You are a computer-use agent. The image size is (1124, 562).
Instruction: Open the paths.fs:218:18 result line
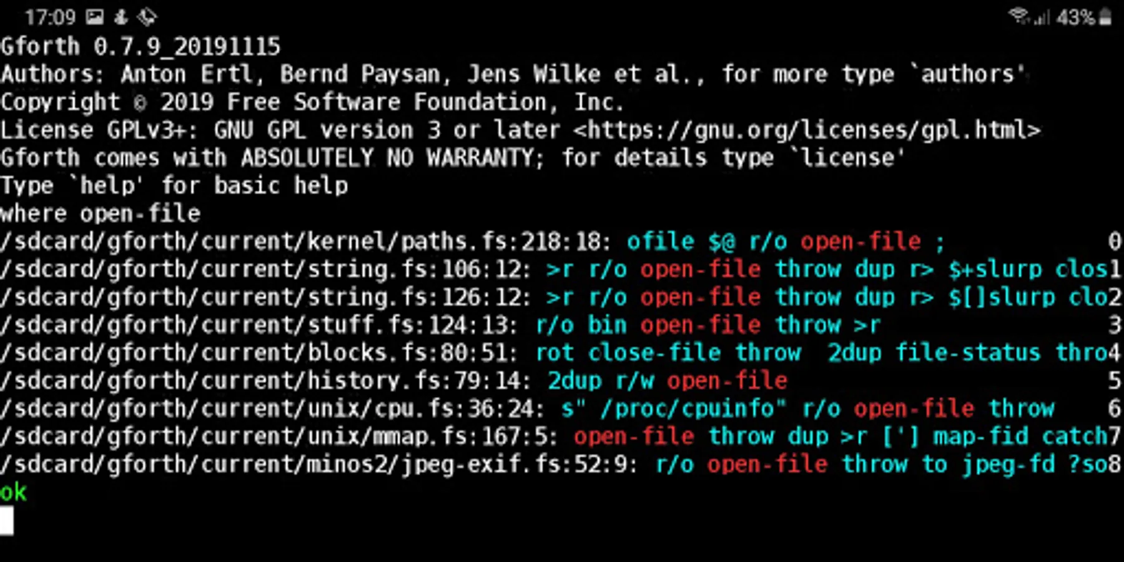tap(562, 241)
